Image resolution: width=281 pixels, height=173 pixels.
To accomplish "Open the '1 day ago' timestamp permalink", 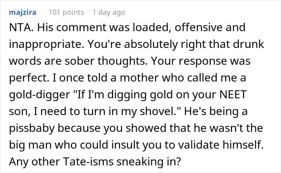I will click(x=109, y=12).
